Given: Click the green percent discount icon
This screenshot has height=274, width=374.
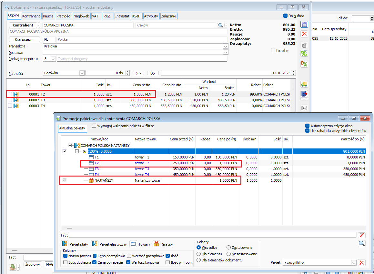Looking at the screenshot, I should (x=304, y=53).
